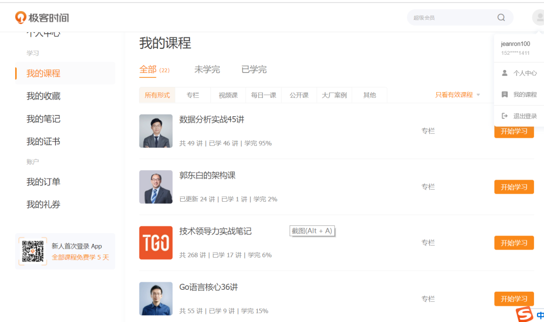Click the 个人中心 person icon in dropdown
Screen dimensions: 544x322
point(505,73)
